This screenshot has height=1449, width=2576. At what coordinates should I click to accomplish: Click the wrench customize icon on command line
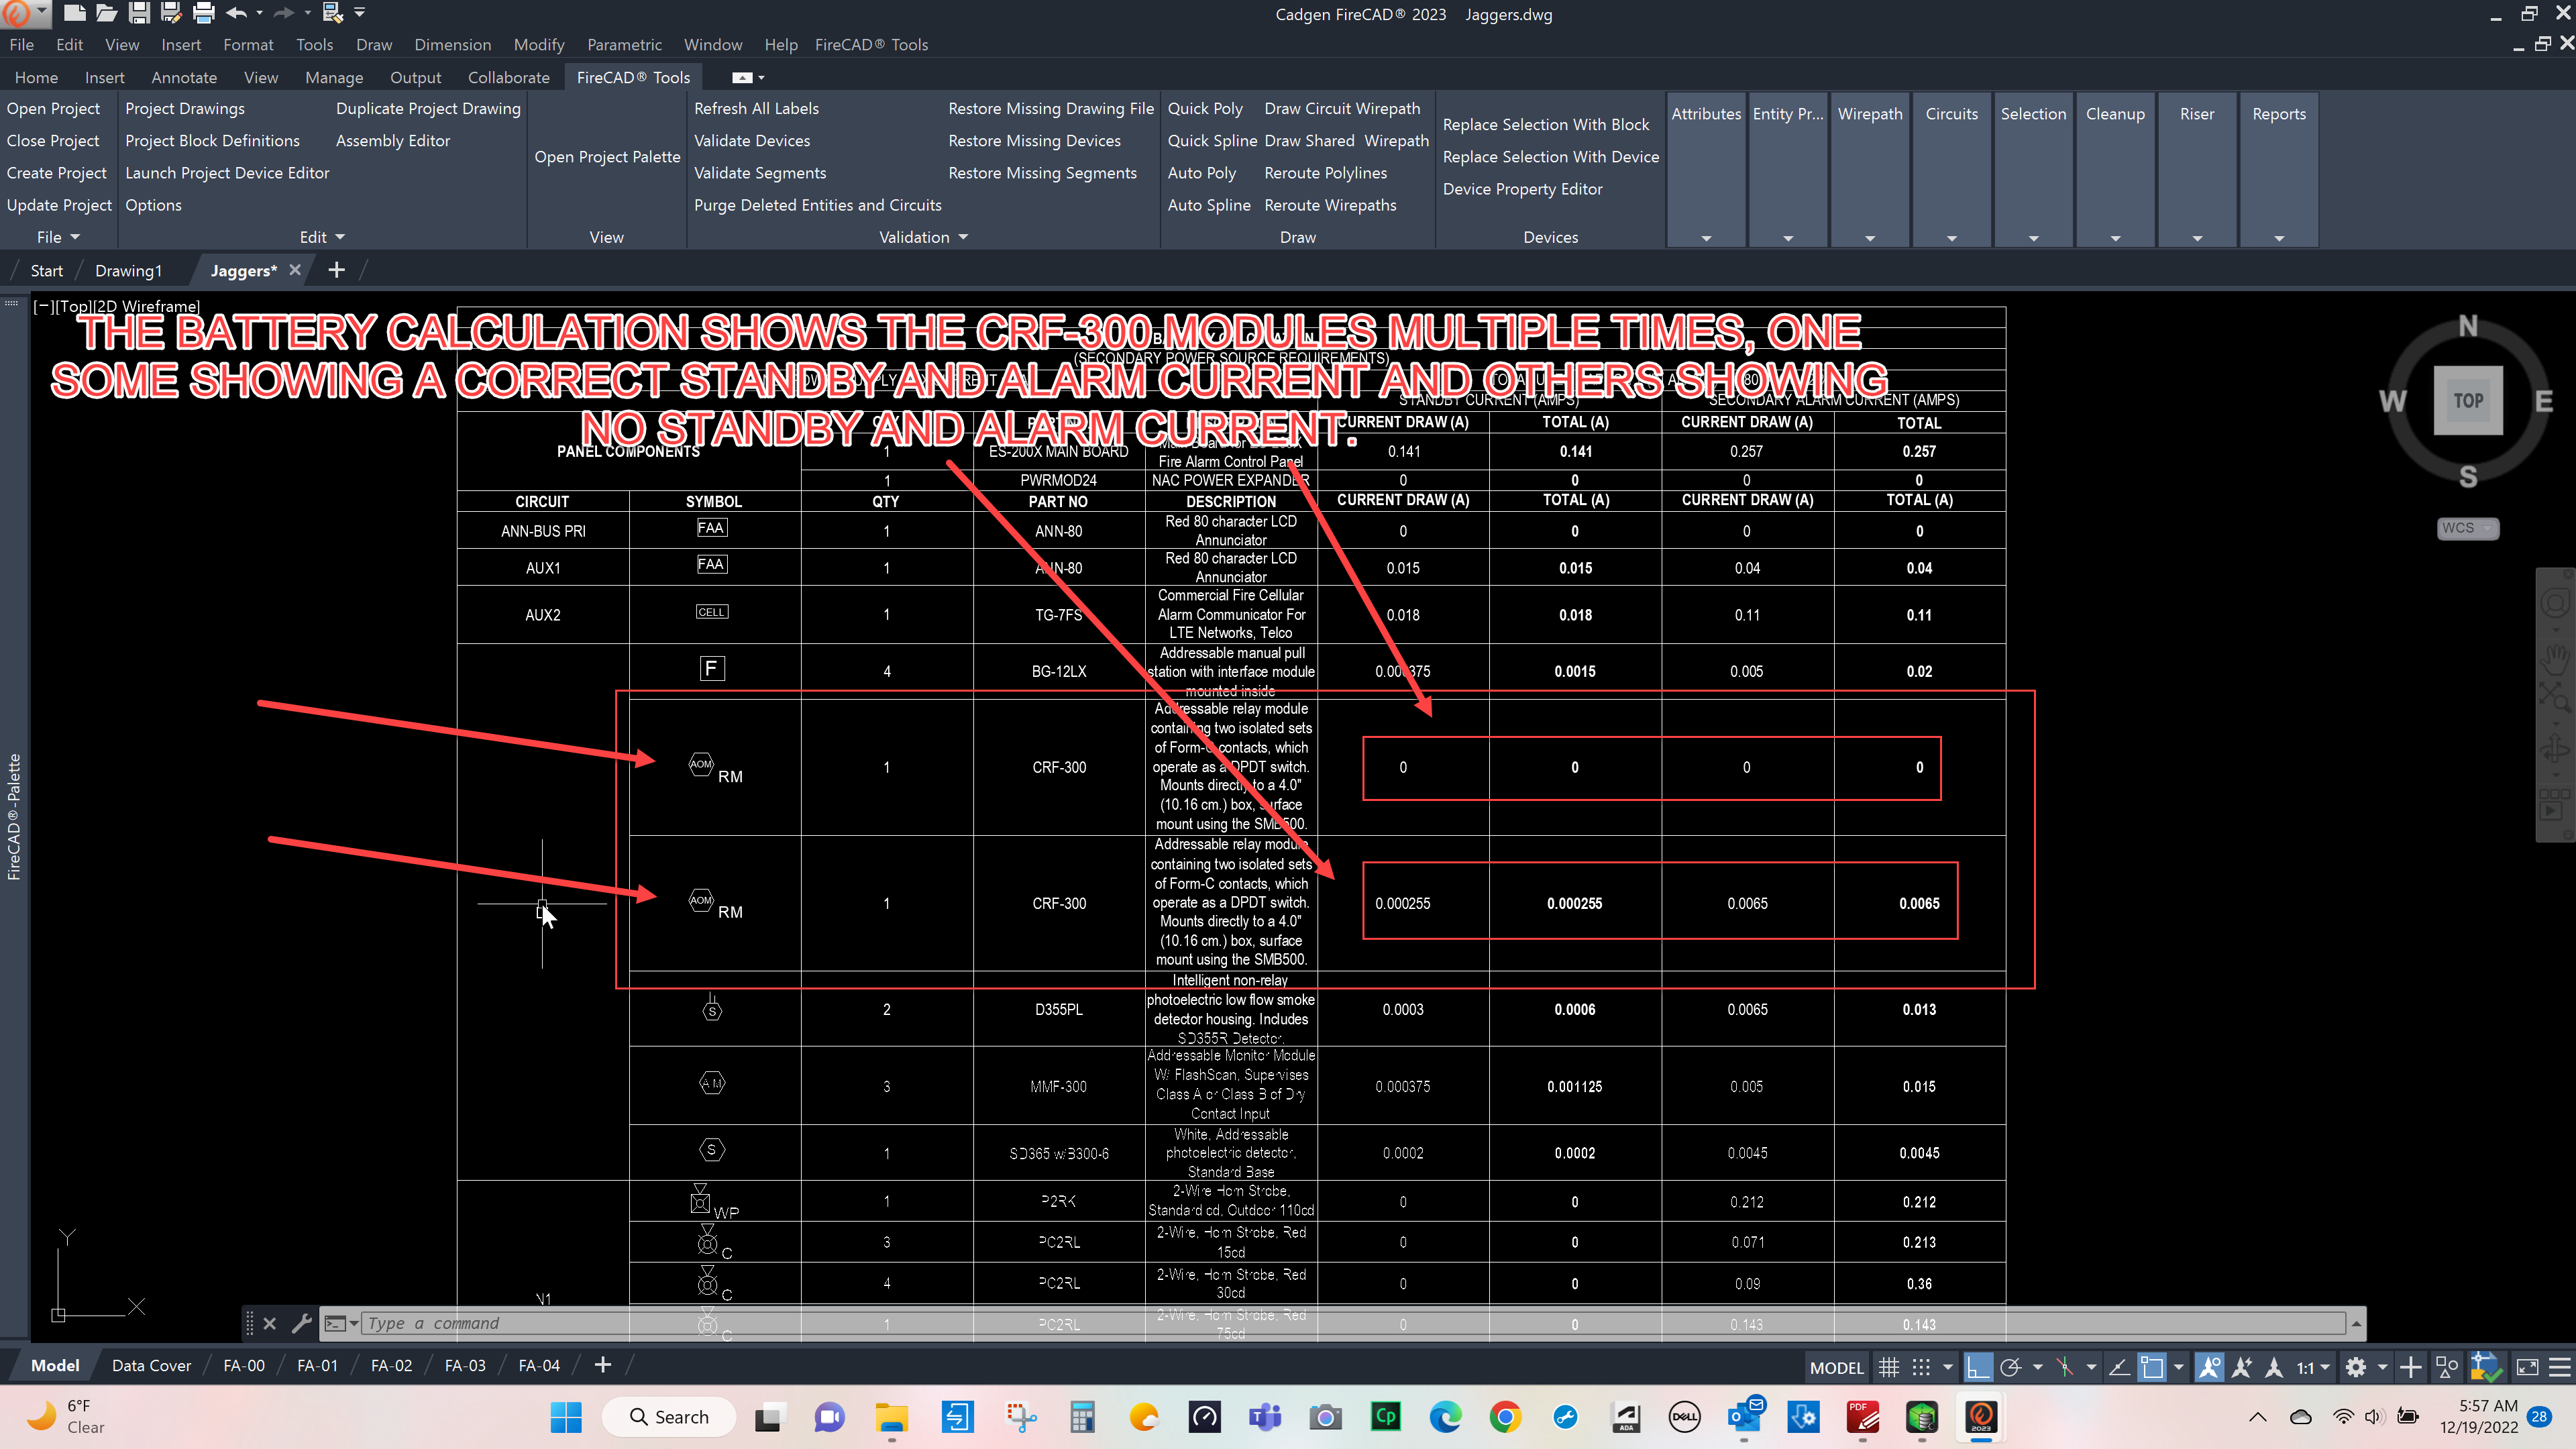pos(301,1323)
